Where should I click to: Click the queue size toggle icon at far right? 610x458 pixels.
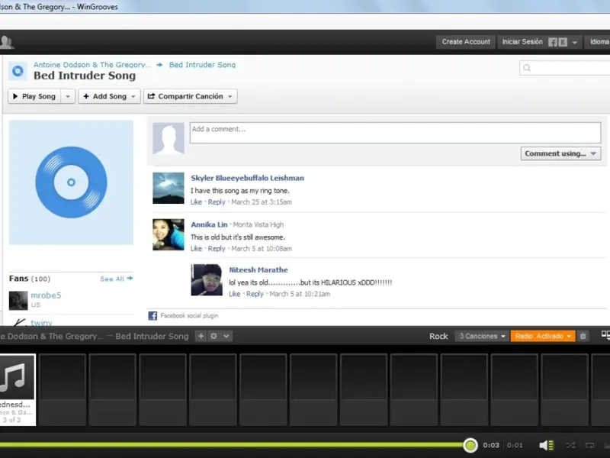pyautogui.click(x=605, y=335)
